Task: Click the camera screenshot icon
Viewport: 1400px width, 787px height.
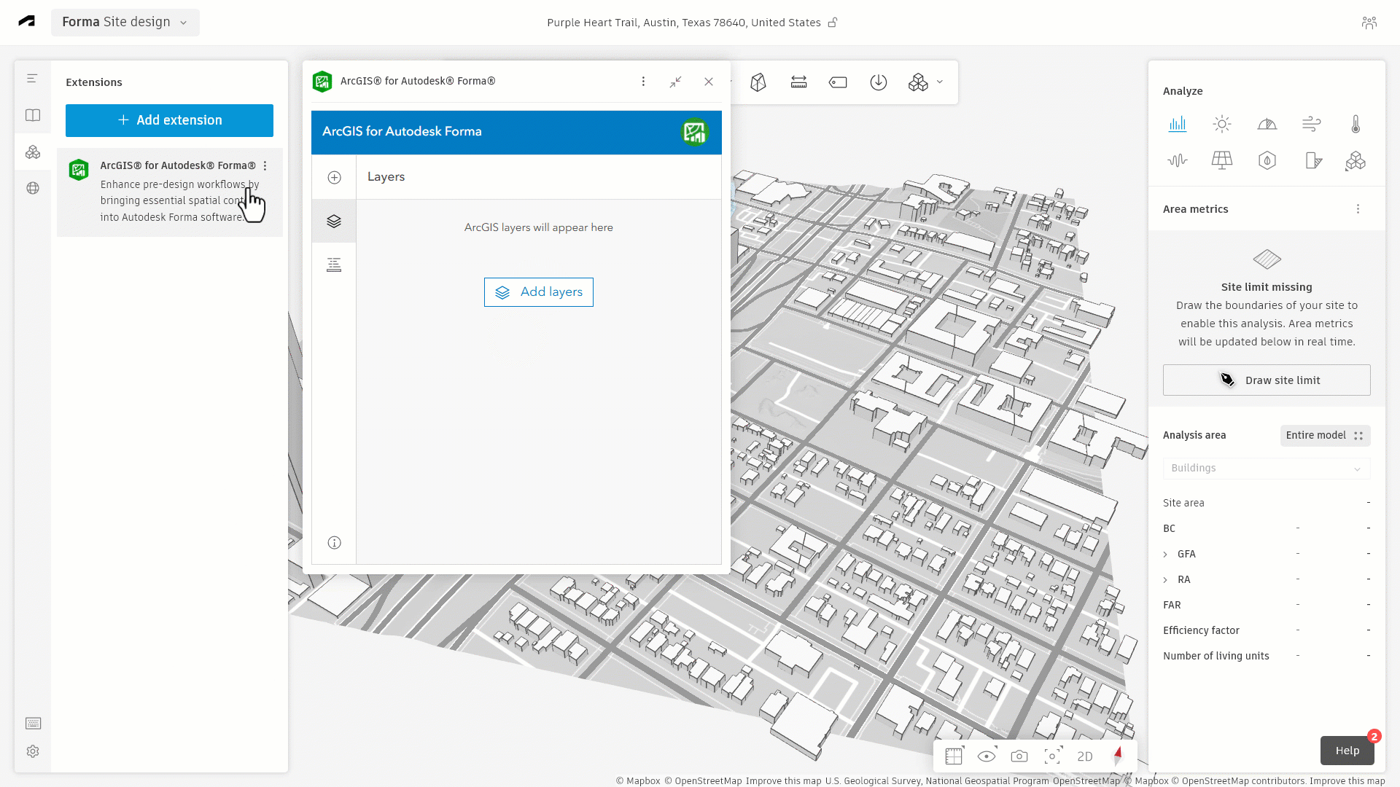Action: coord(1019,756)
